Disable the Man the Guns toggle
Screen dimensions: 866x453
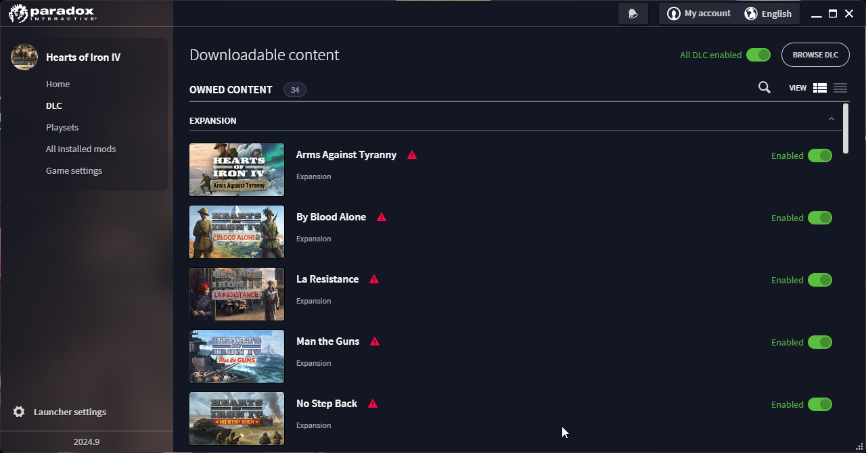point(819,342)
